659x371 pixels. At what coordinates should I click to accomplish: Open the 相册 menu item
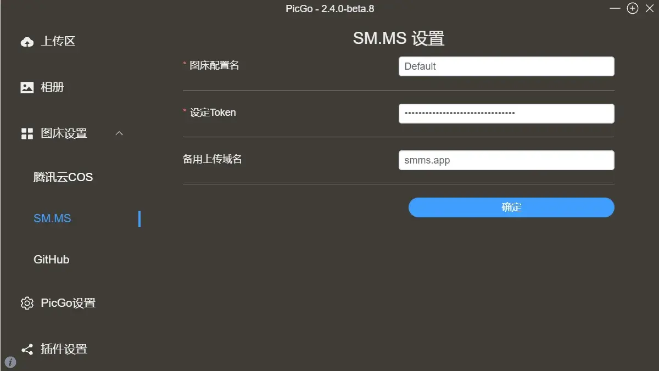[x=52, y=87]
